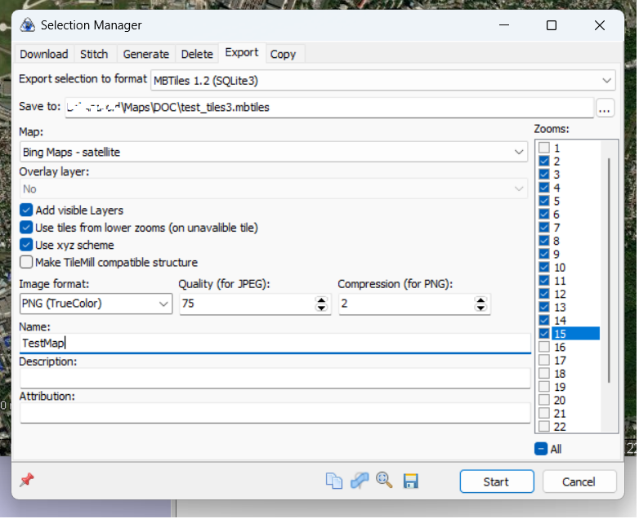Click the SAS.Planet app icon in title bar
639x519 pixels.
[x=27, y=25]
